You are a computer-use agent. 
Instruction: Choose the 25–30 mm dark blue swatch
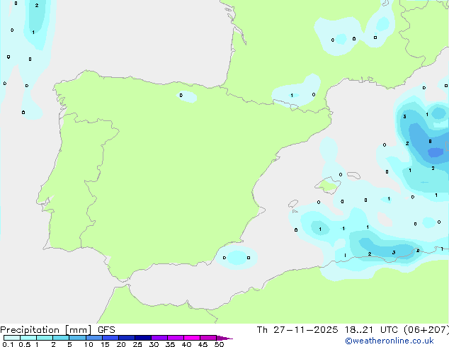[143, 338]
